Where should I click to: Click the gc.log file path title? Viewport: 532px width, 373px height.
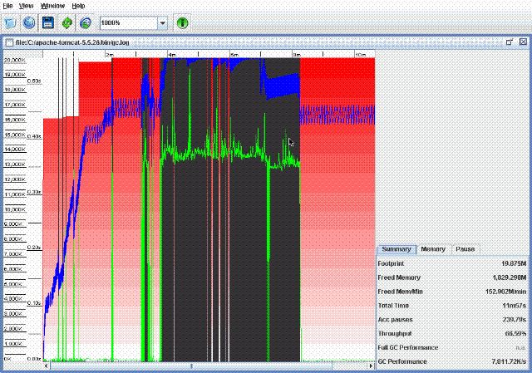72,42
